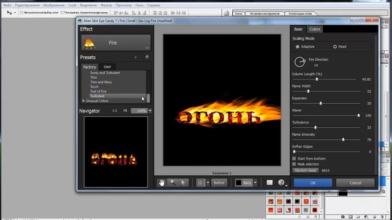Adjust the Expansion slider
This screenshot has height=220, width=392.
321,103
